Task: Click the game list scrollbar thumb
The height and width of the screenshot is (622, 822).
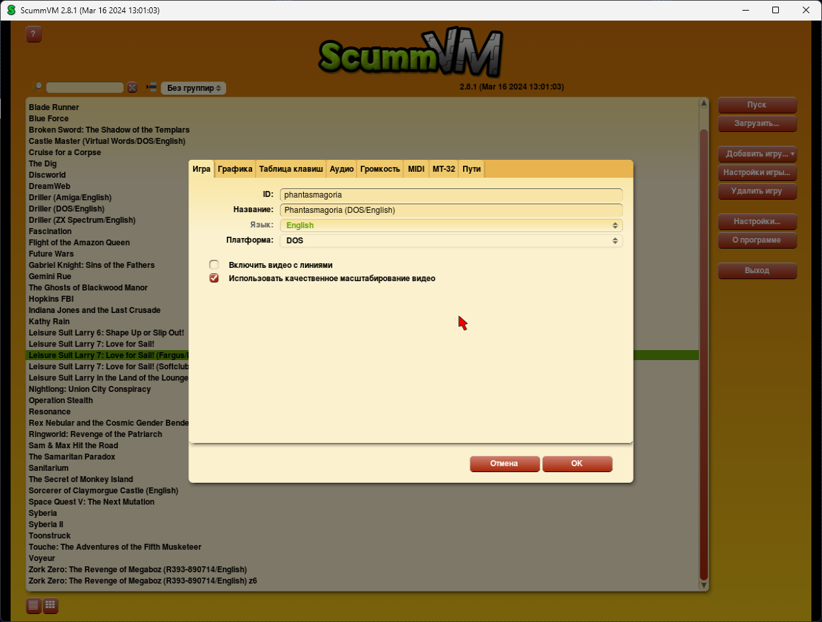Action: [x=704, y=355]
